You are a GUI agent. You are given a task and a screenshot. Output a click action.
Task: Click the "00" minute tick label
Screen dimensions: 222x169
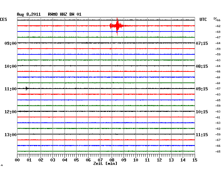(17, 160)
